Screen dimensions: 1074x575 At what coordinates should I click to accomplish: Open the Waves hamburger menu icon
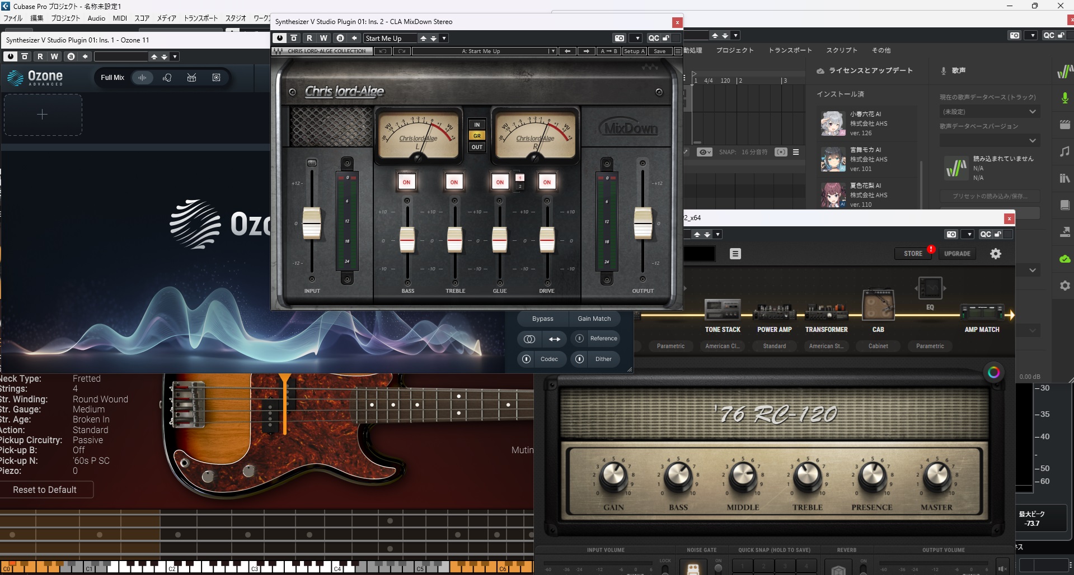tap(678, 51)
